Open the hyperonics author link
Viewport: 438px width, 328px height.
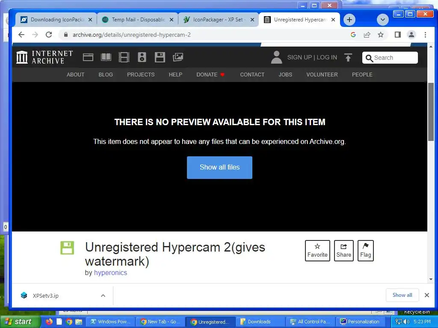tap(110, 272)
